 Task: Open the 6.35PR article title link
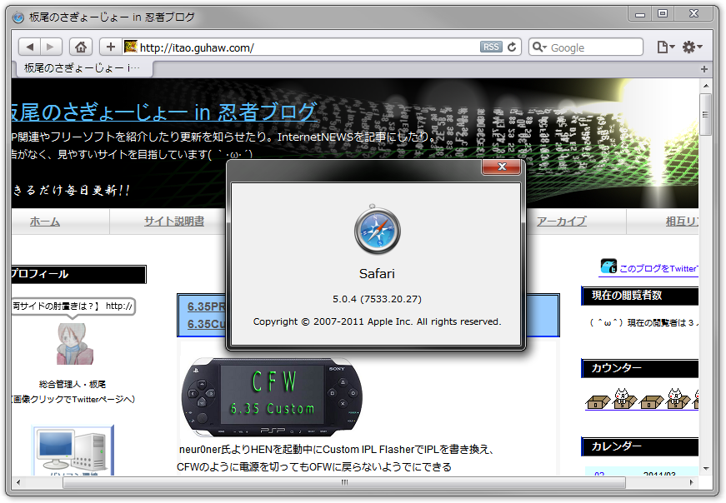(206, 306)
